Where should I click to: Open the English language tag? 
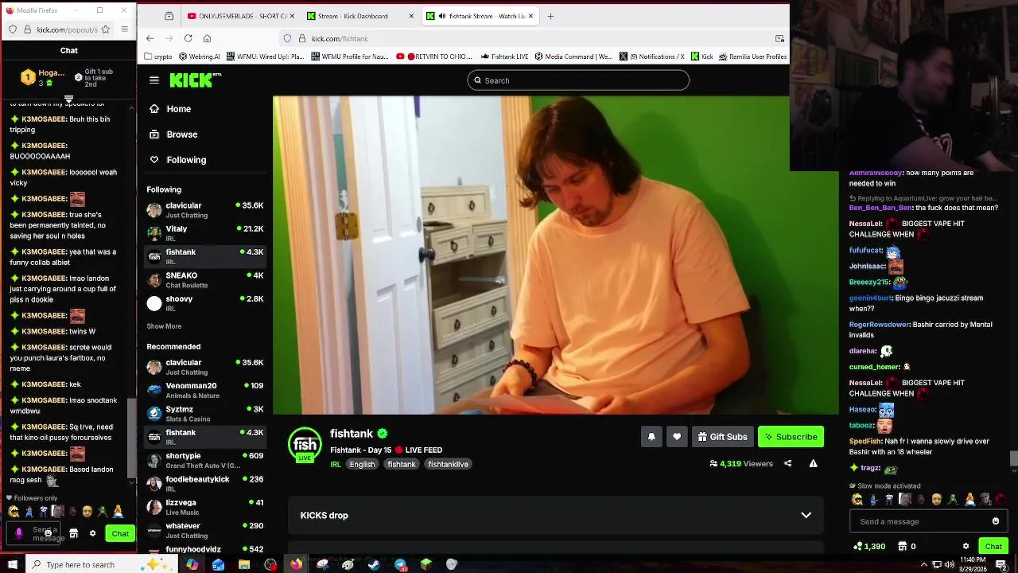click(362, 464)
